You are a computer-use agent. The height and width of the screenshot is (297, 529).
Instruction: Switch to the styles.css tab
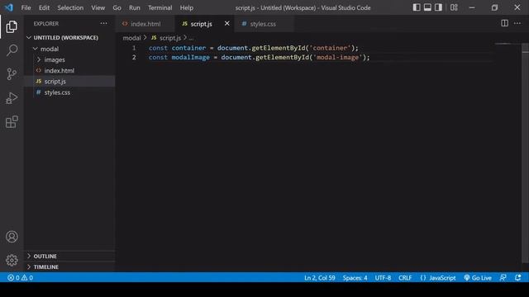tap(263, 24)
